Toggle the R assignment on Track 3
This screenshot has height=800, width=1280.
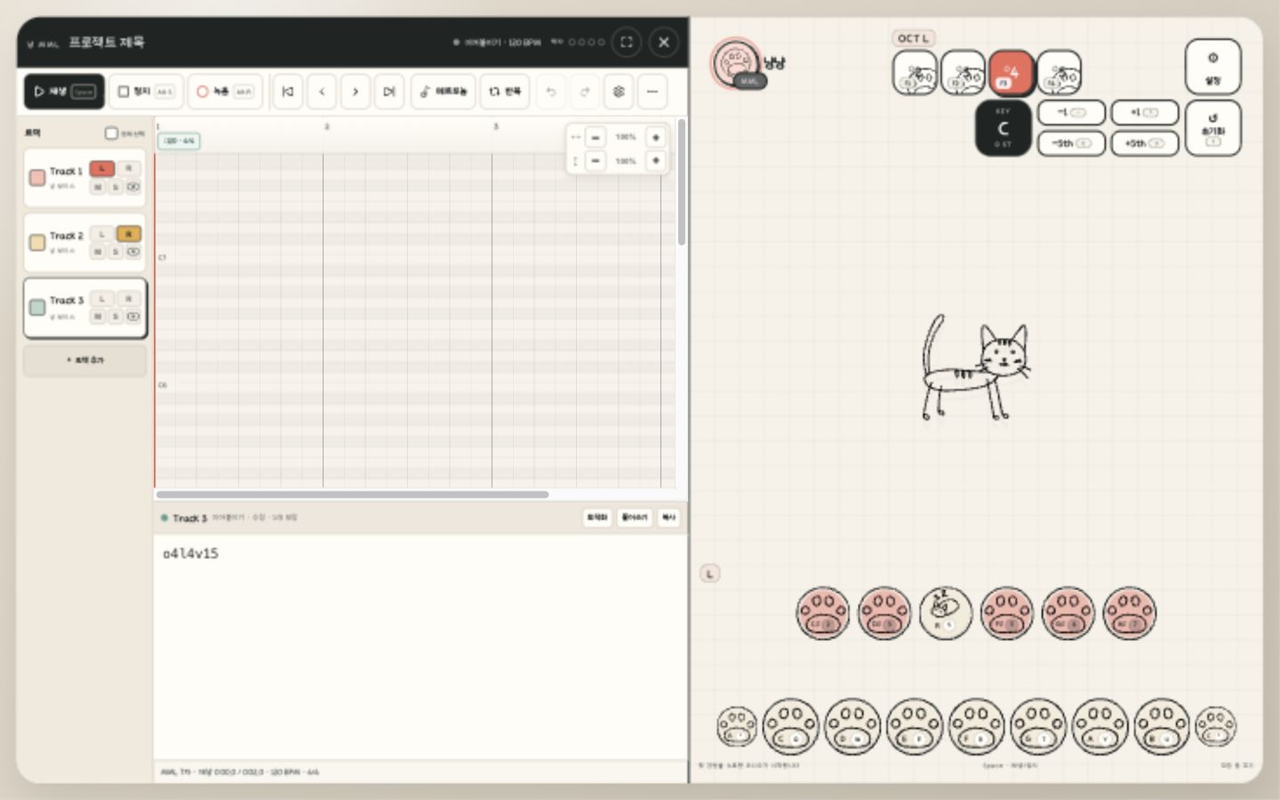129,299
